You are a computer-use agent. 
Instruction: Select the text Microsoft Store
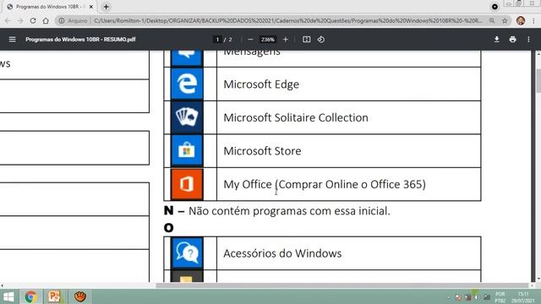tap(262, 151)
